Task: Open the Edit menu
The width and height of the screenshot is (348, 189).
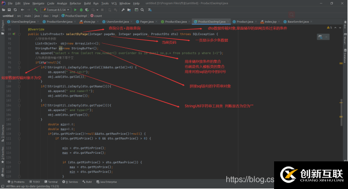Action: click(18, 4)
